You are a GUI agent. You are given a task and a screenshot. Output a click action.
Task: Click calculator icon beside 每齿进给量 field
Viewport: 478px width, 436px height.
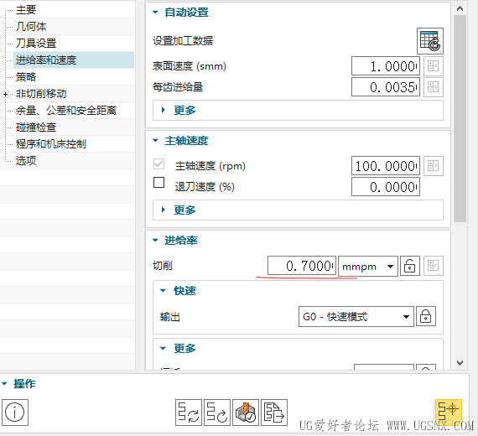434,87
